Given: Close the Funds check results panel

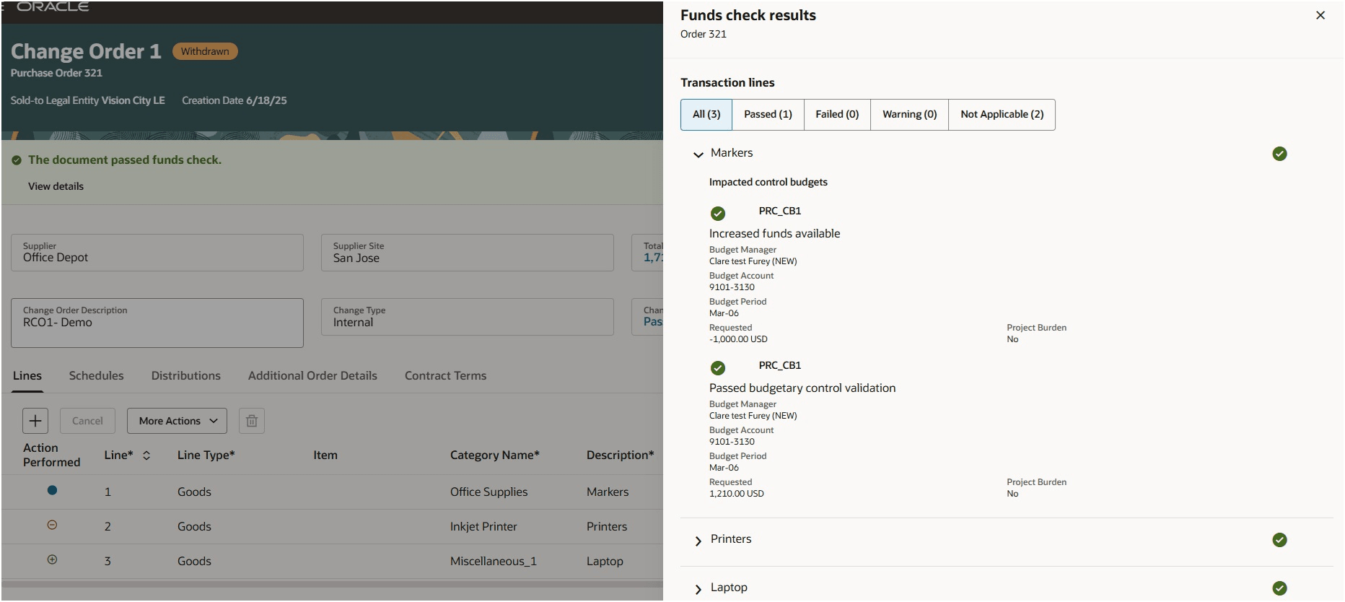Looking at the screenshot, I should [1320, 15].
